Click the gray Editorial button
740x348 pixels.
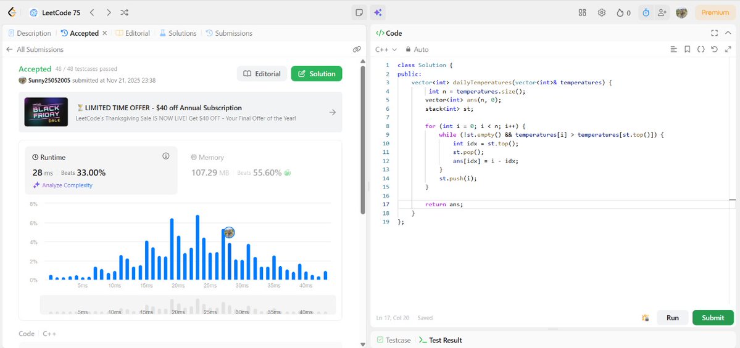tap(262, 73)
